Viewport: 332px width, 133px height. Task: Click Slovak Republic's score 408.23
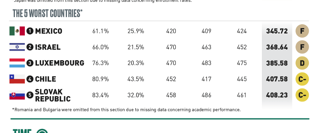coord(277,95)
